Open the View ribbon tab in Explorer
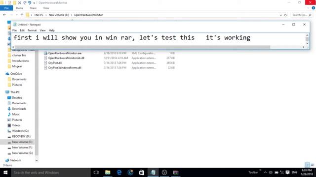 coord(46,8)
